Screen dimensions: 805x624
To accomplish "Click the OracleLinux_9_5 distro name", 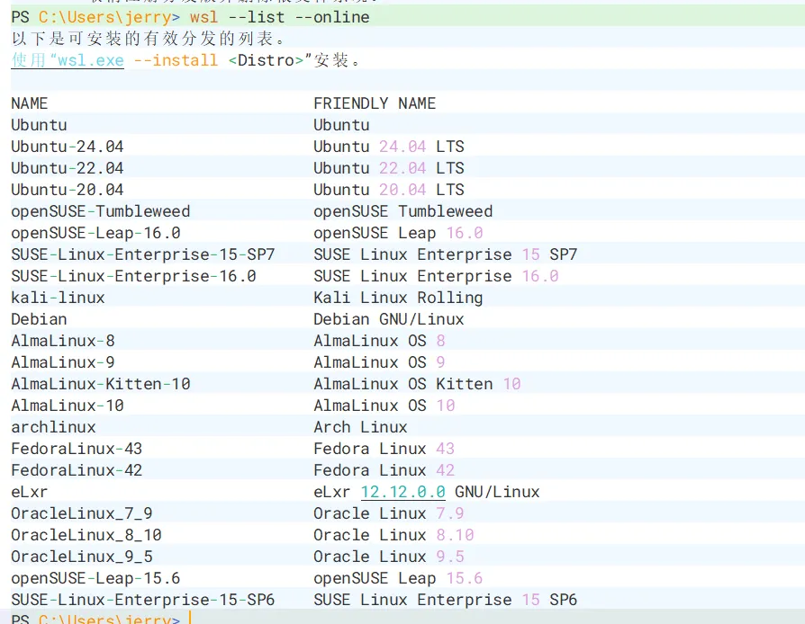I will pyautogui.click(x=82, y=557).
